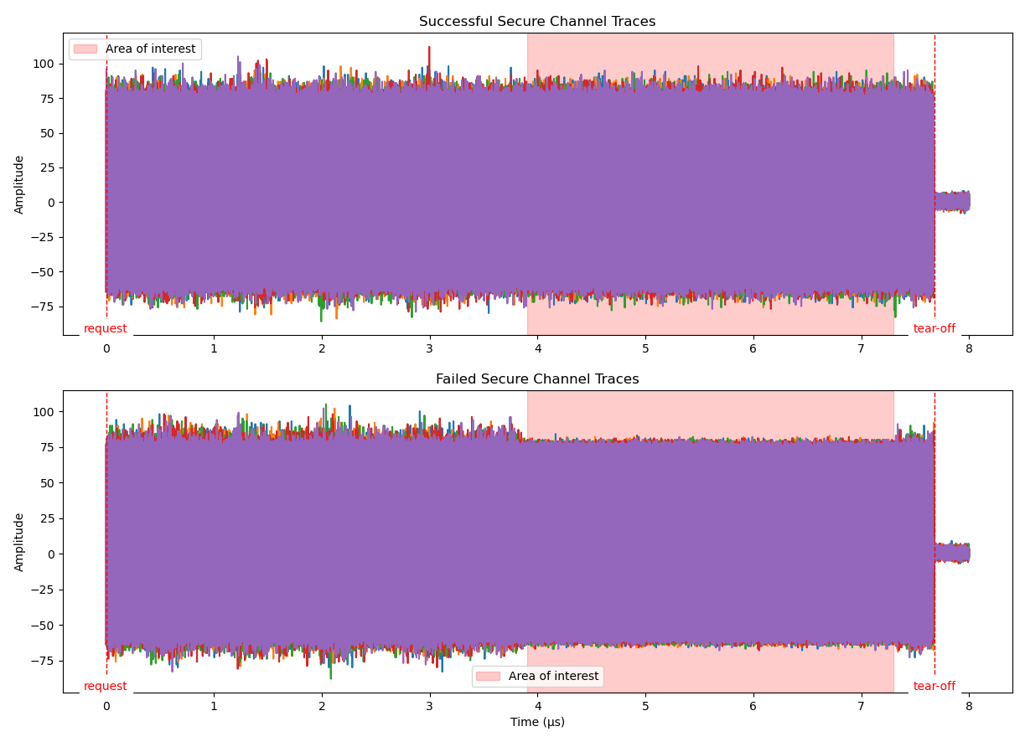Click the bottom plot's 'Amplitude' y-axis label
The image size is (1025, 747).
[20, 542]
